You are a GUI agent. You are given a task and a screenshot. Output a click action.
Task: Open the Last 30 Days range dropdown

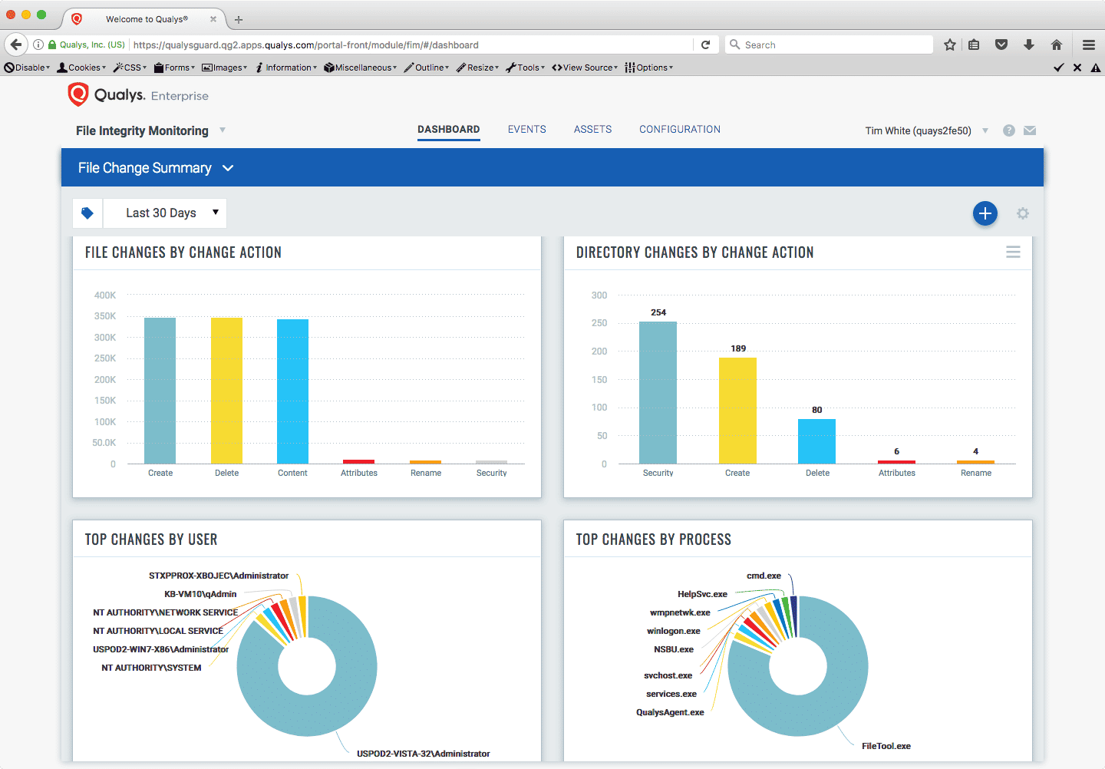click(x=165, y=213)
